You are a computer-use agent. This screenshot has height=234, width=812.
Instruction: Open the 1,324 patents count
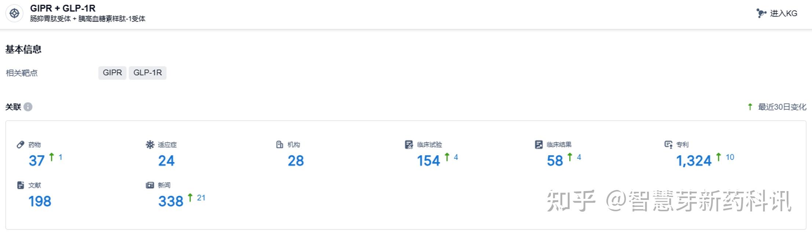point(694,161)
